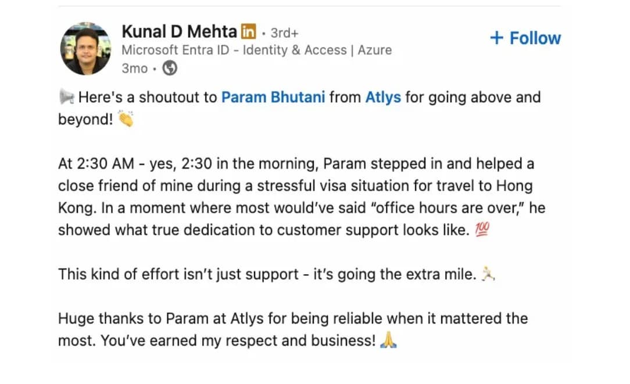Click the clapping hands emoji

[x=126, y=119]
